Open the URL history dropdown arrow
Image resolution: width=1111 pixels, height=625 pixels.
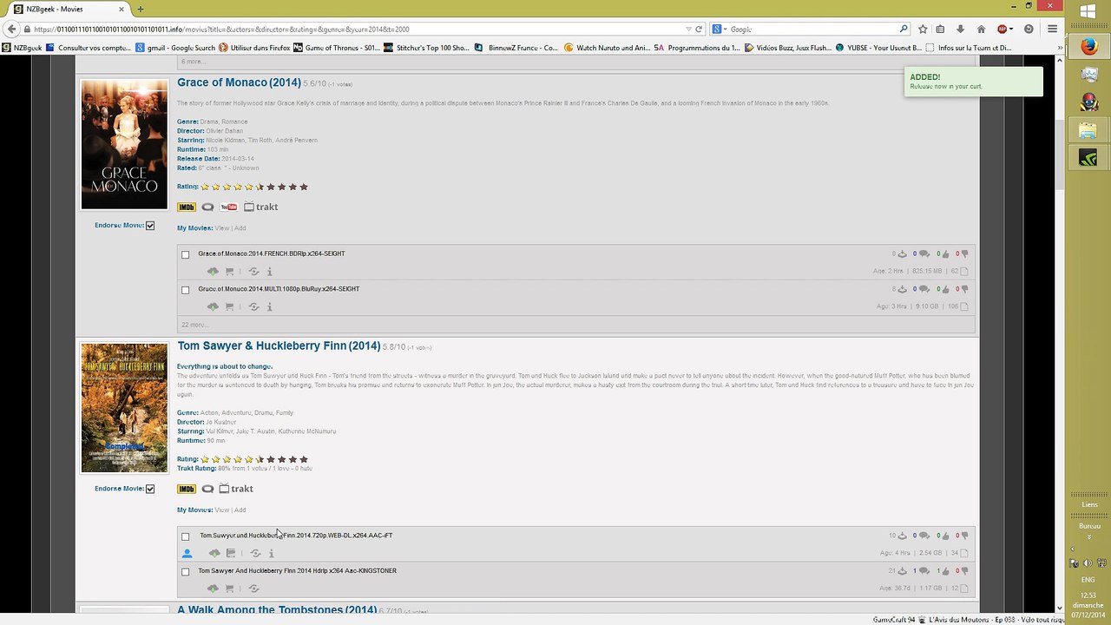(x=687, y=30)
